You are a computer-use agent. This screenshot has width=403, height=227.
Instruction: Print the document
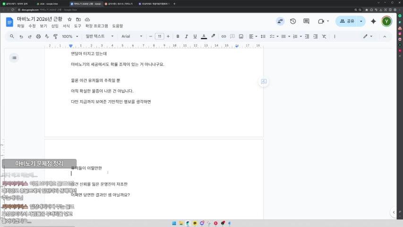tap(38, 36)
